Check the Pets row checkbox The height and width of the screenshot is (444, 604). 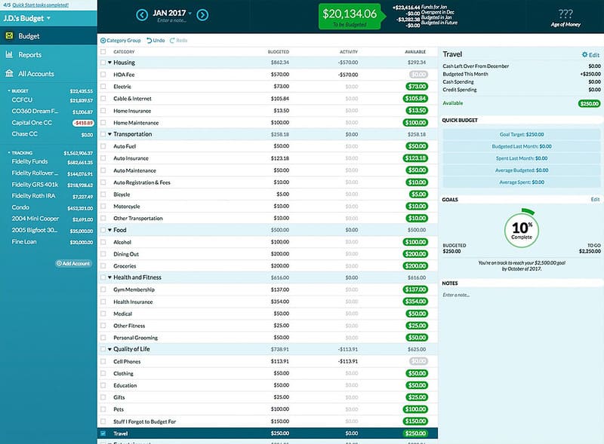(x=103, y=409)
